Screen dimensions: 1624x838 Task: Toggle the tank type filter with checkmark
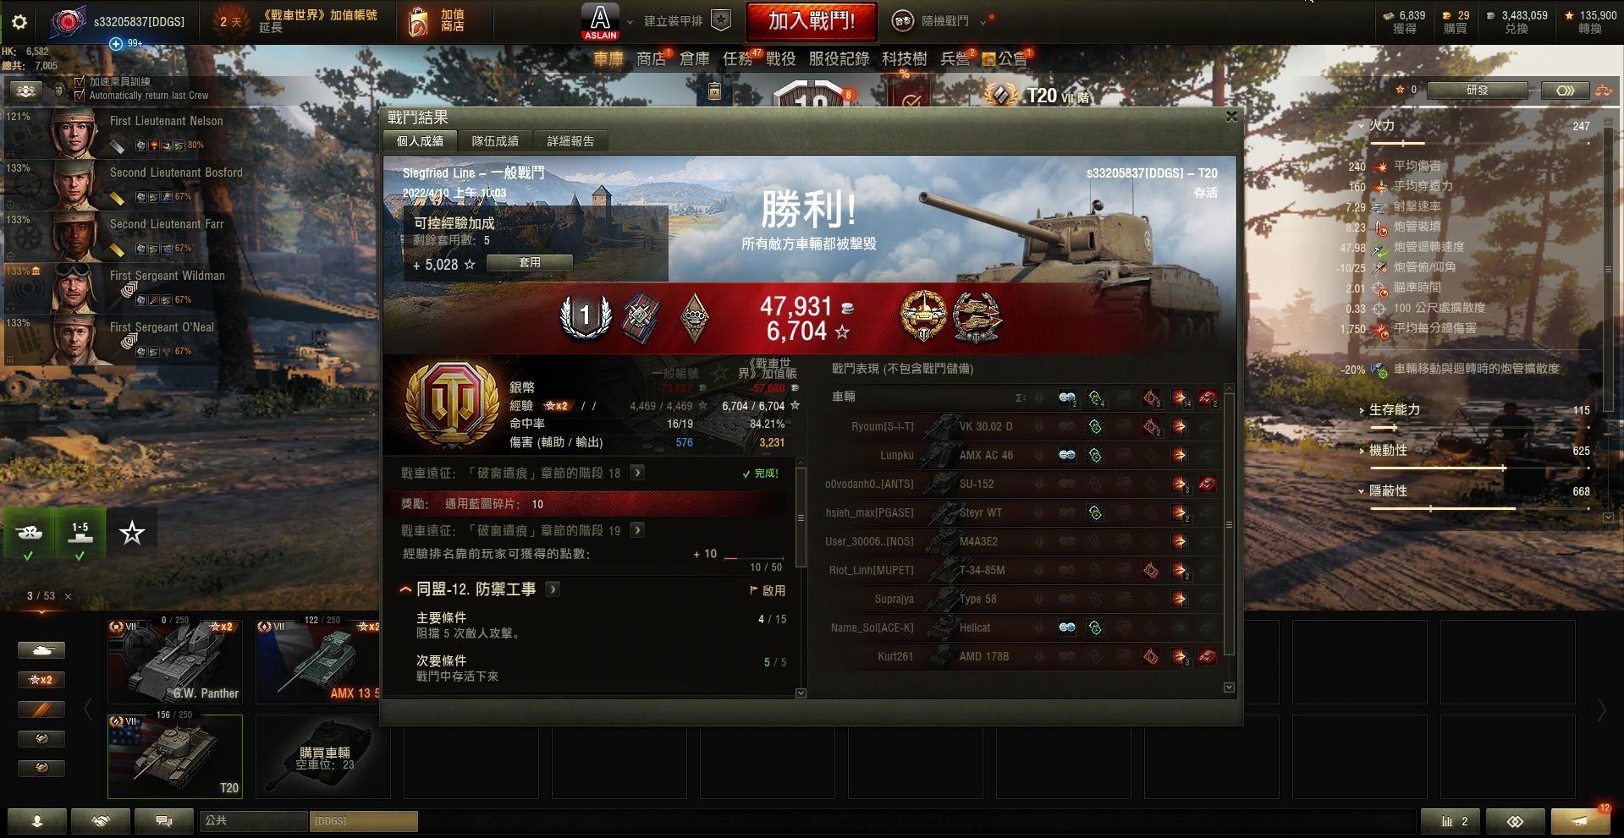tap(29, 534)
